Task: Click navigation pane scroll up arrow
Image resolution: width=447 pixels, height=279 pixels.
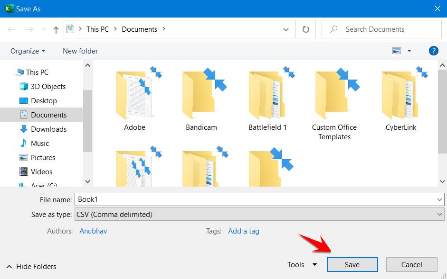Action: (x=87, y=65)
